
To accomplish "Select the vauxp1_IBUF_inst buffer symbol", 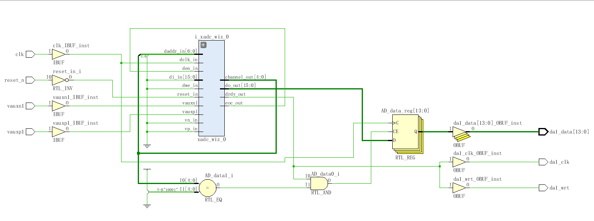I will point(58,132).
